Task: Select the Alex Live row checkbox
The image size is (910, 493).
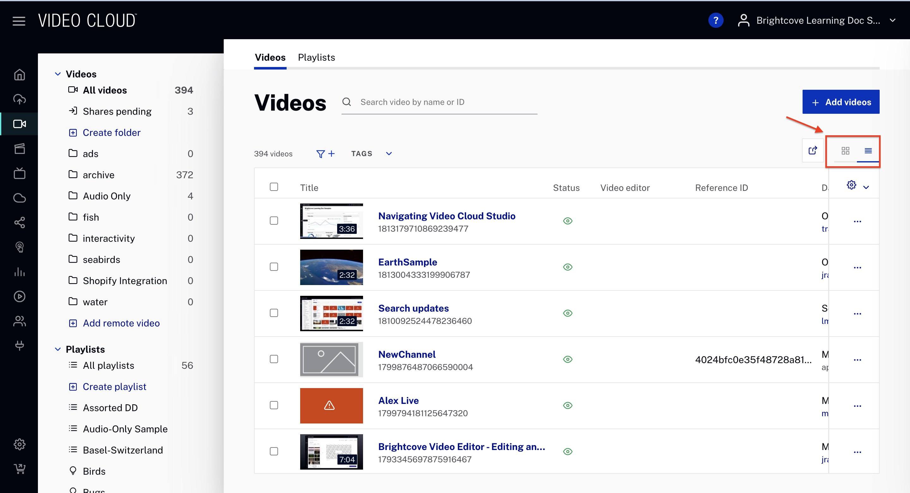Action: pyautogui.click(x=274, y=405)
